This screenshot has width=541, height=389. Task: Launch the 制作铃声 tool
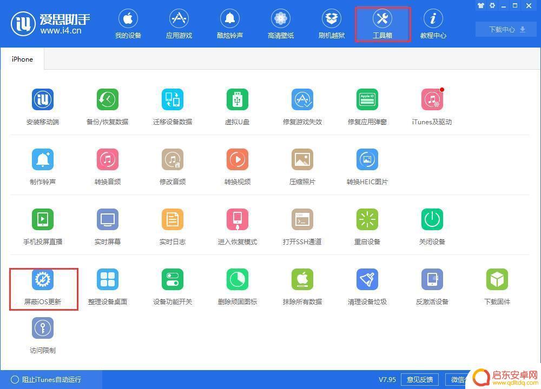coord(43,159)
